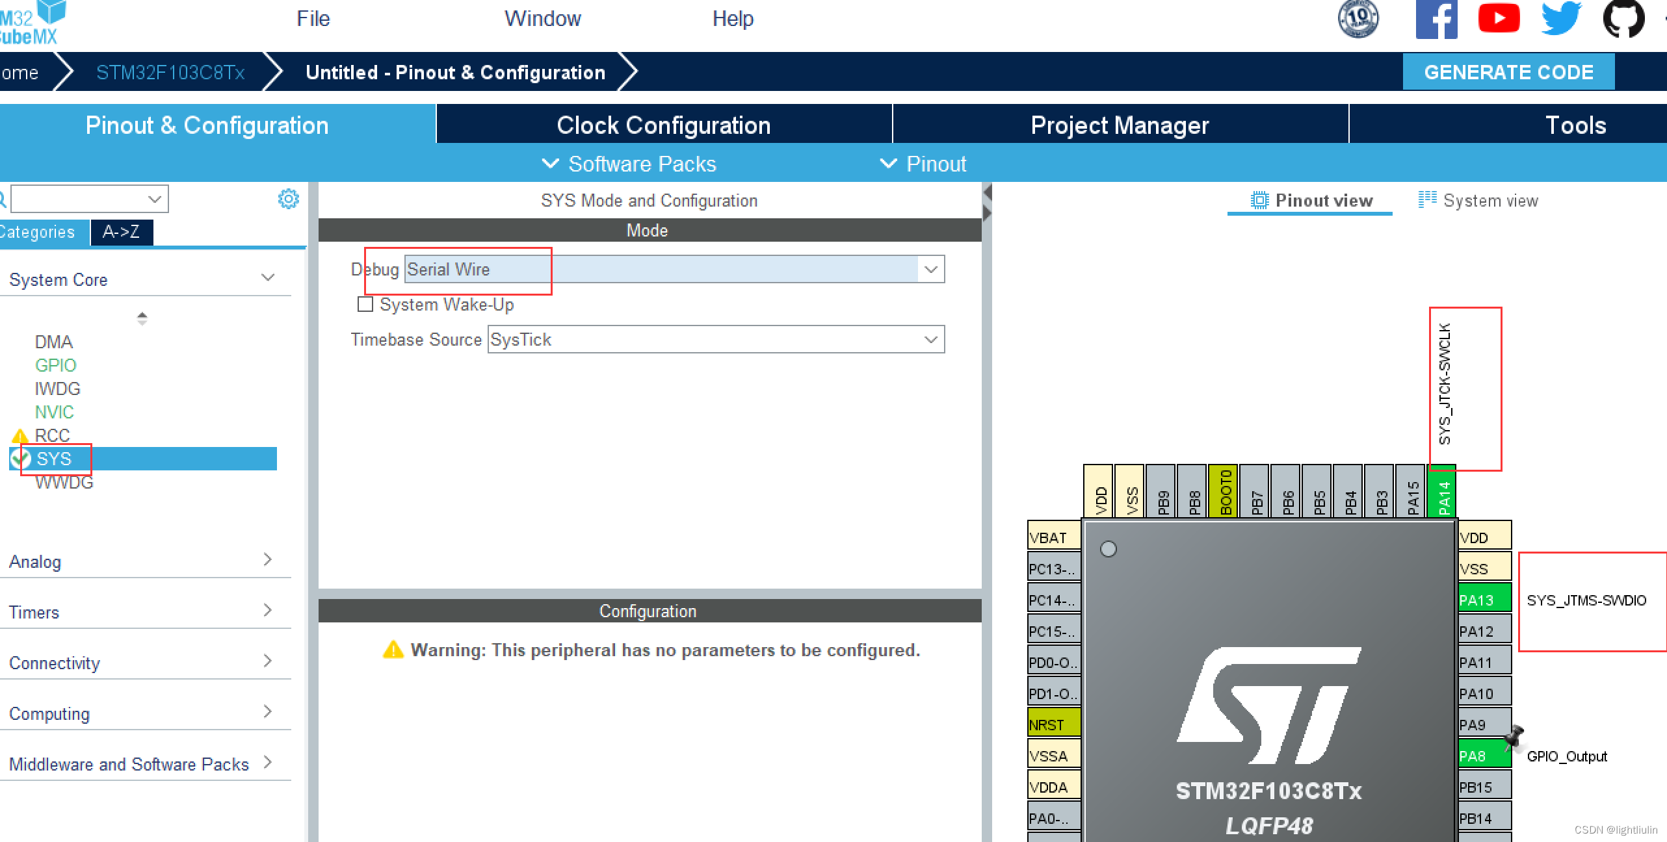The image size is (1667, 842).
Task: Open the Facebook icon link
Action: (1436, 19)
